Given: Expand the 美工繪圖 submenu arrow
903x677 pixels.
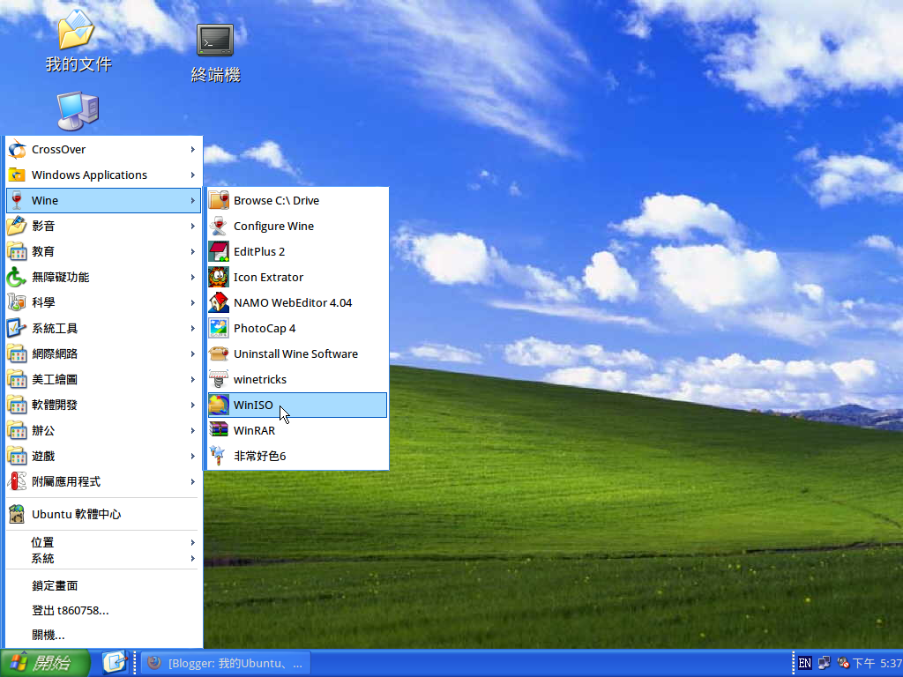Looking at the screenshot, I should (193, 379).
